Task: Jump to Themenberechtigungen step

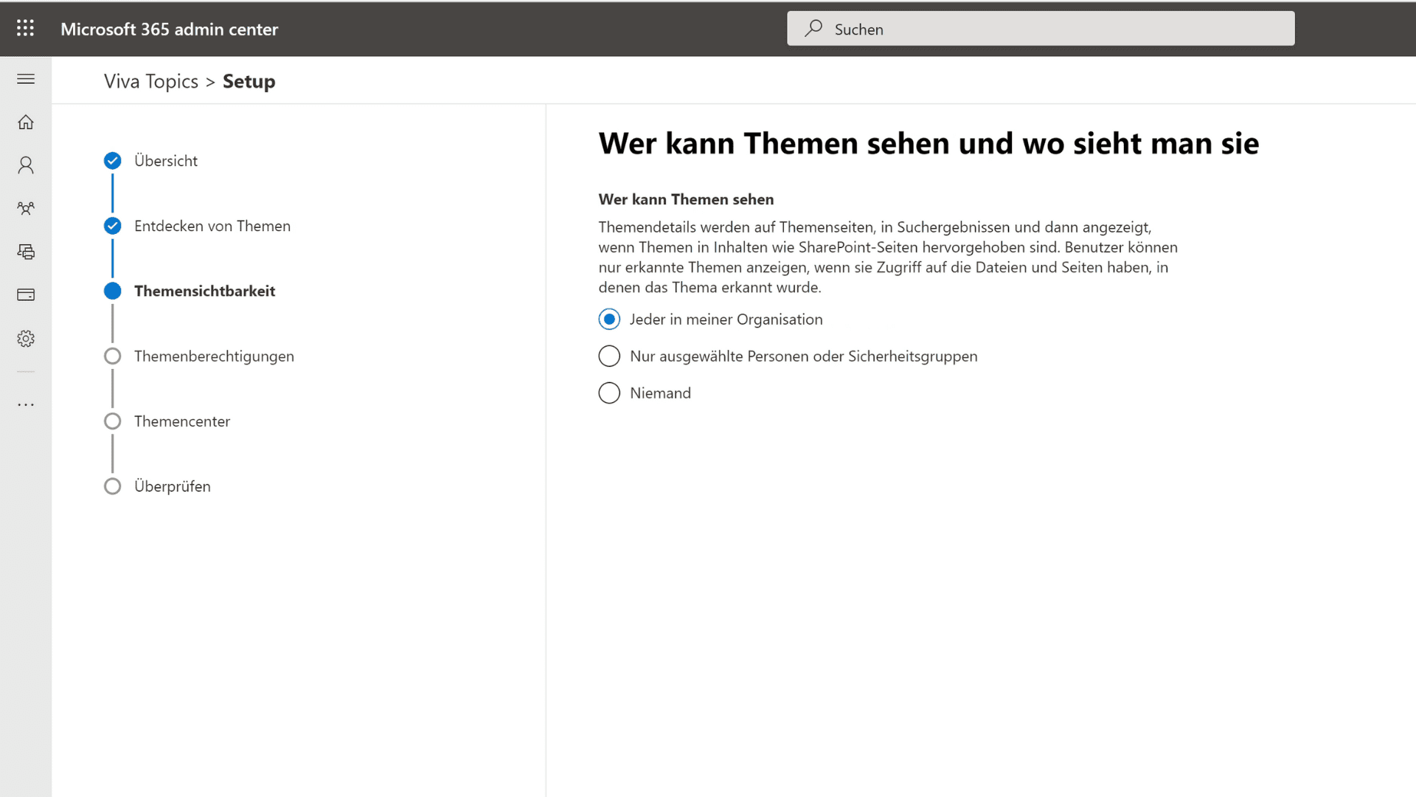Action: tap(214, 356)
